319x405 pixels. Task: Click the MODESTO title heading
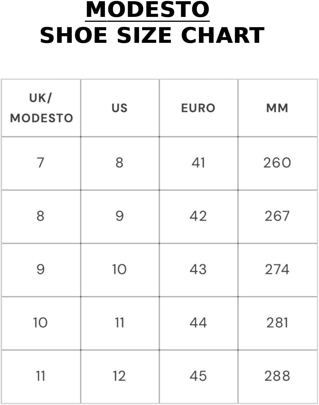click(147, 10)
